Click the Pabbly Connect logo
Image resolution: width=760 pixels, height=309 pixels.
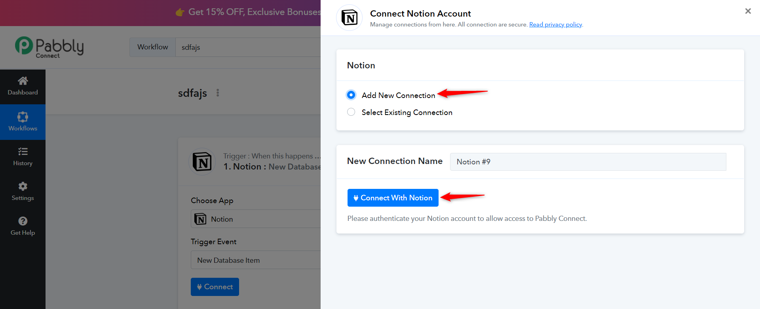[49, 47]
